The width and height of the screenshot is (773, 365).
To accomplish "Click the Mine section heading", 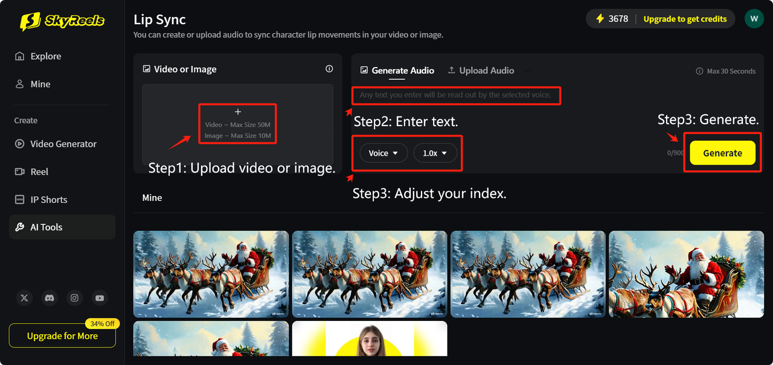I will tap(152, 198).
